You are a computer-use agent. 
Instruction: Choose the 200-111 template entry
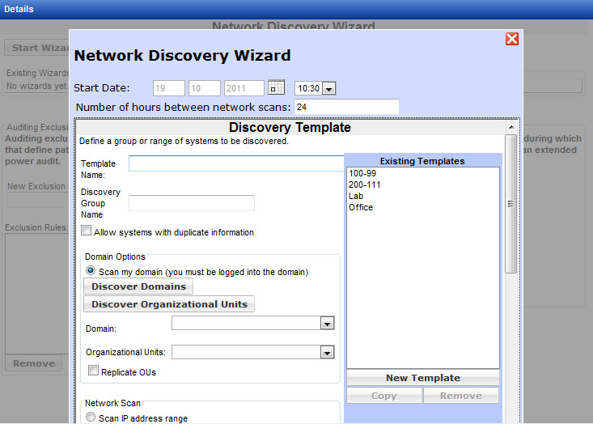(364, 184)
